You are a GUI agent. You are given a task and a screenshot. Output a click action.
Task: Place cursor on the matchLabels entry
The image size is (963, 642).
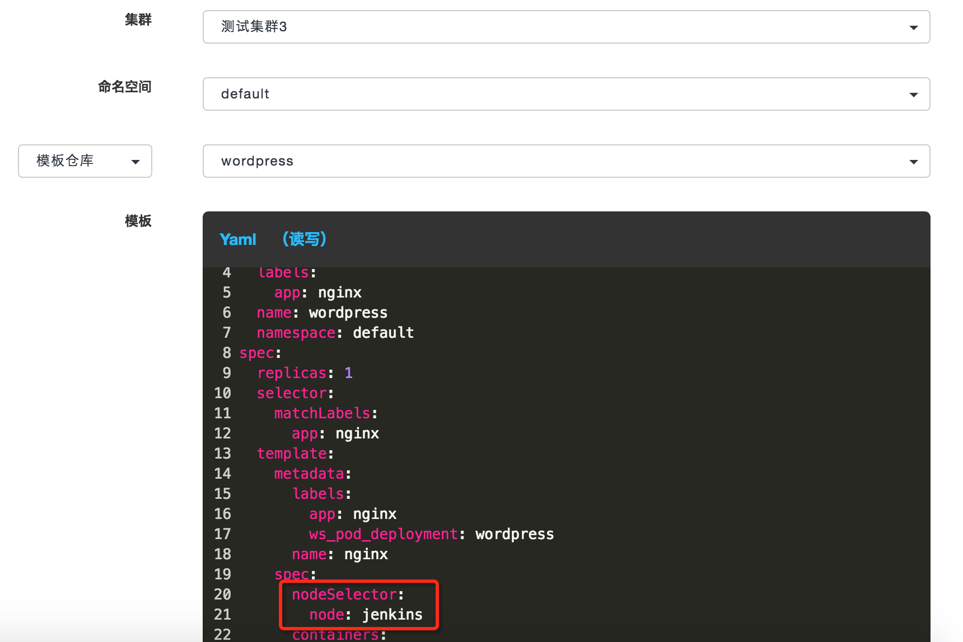(322, 413)
